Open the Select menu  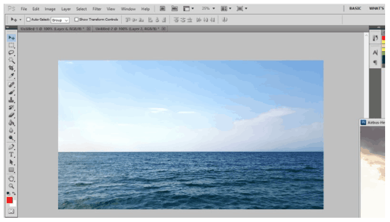click(81, 9)
